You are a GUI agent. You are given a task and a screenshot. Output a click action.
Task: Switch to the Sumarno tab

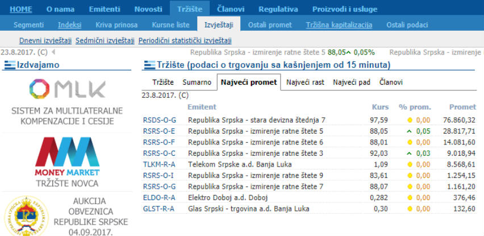coord(197,82)
